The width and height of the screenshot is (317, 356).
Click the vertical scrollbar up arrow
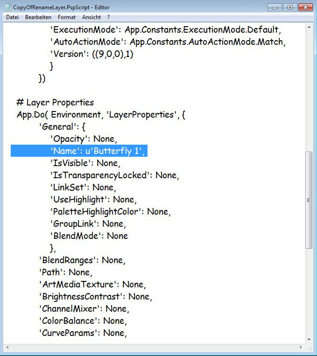[x=309, y=27]
